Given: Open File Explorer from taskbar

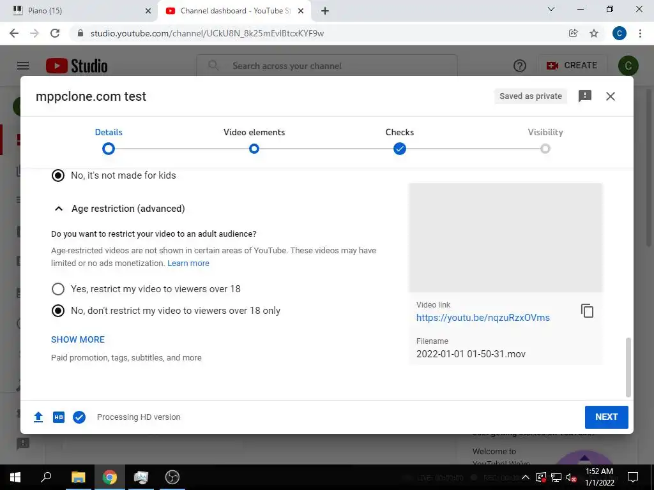Looking at the screenshot, I should (78, 477).
